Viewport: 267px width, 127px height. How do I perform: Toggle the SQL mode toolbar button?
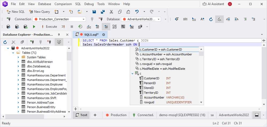pos(219,19)
